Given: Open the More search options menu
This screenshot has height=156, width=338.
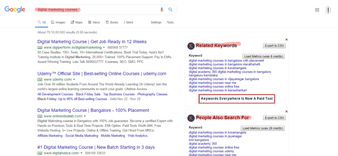Looking at the screenshot, I should pos(128,22).
